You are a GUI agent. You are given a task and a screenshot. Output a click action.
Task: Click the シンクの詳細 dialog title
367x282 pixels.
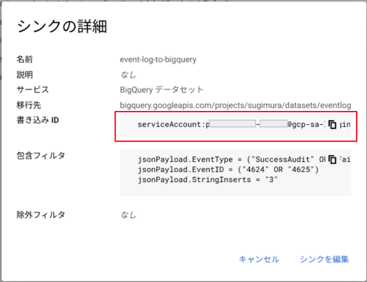point(62,26)
